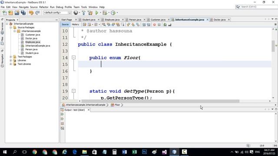Minimize the Projects panel
Image resolution: width=278 pixels, height=156 pixels.
point(56,20)
